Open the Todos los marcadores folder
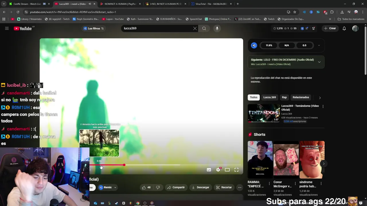 pos(351,19)
